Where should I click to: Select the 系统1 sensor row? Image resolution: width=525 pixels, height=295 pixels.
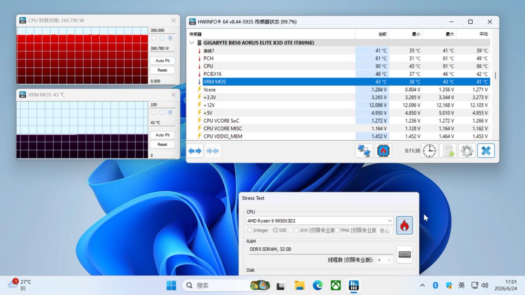point(339,51)
